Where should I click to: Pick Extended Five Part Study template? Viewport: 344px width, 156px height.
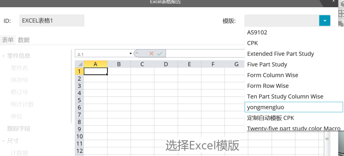click(294, 54)
